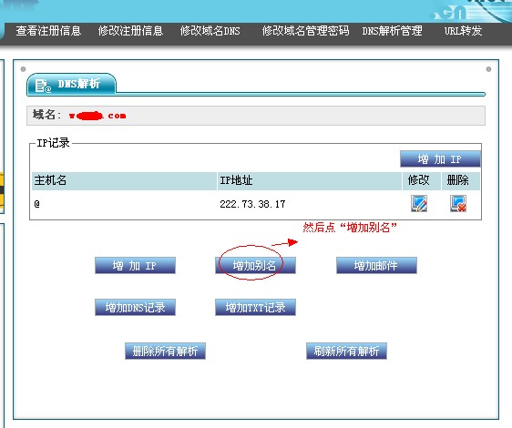This screenshot has width=512, height=428.
Task: Click the edit icon for the @ record
Action: [x=418, y=204]
